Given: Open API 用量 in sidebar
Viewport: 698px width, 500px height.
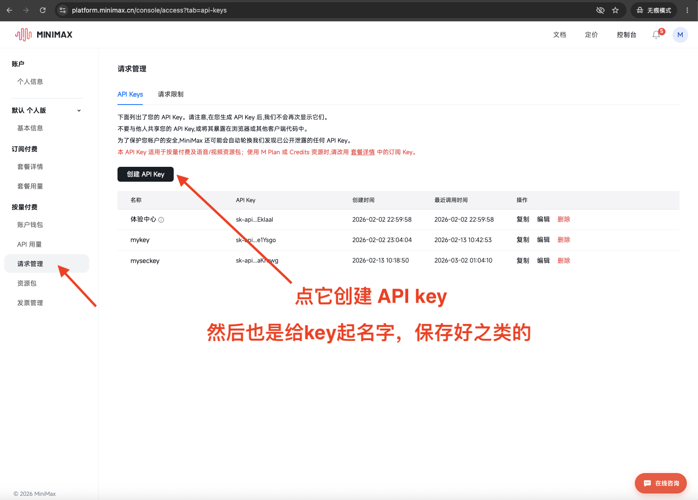Looking at the screenshot, I should pyautogui.click(x=29, y=244).
